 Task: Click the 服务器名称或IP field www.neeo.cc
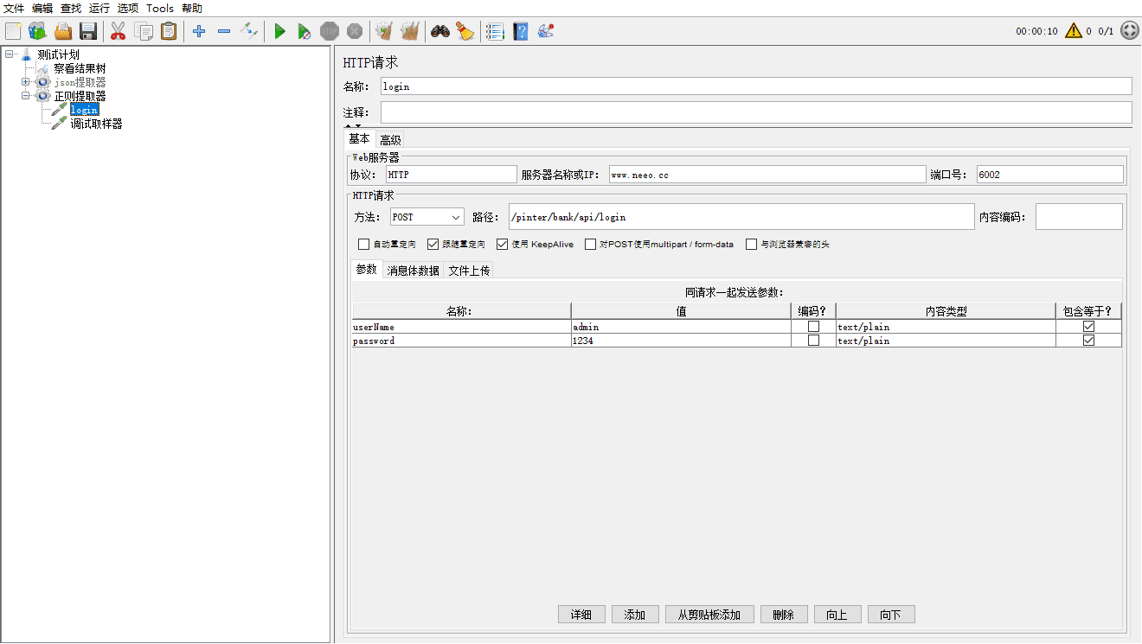pos(767,175)
